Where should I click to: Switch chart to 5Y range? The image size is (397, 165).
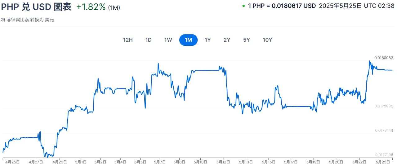[247, 40]
